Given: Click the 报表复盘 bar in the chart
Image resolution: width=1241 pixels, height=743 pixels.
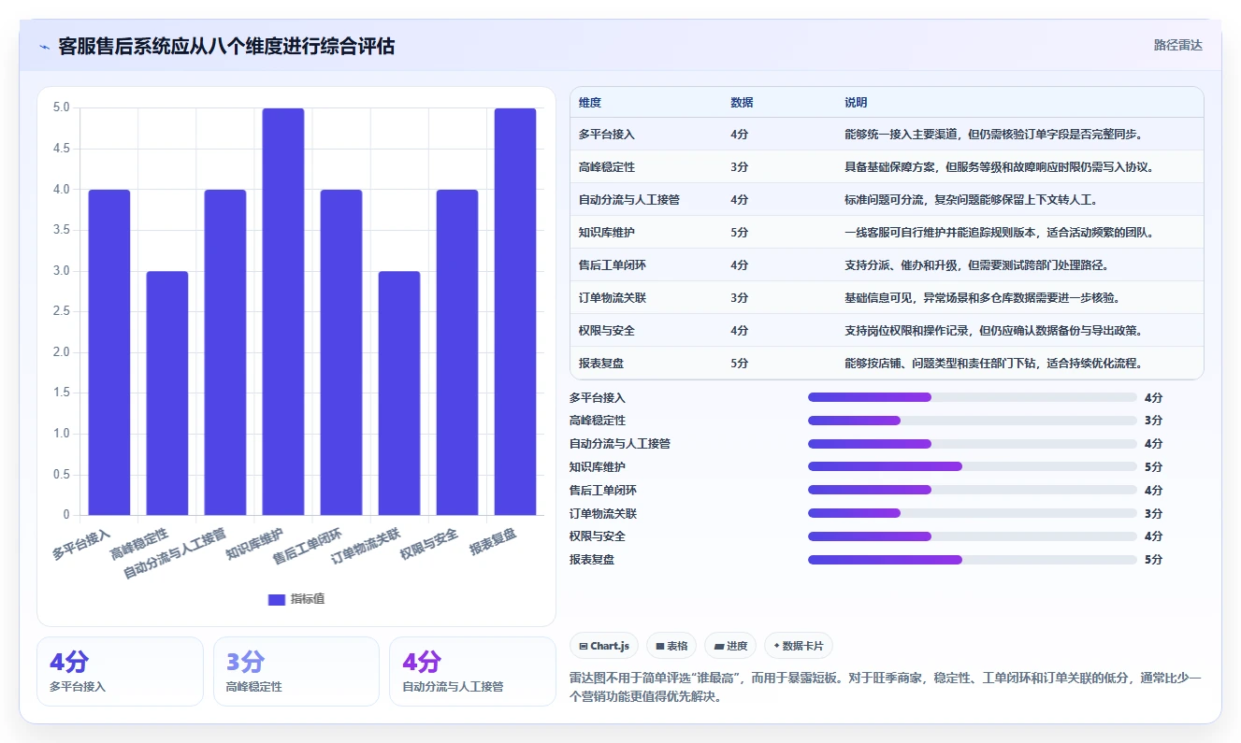Looking at the screenshot, I should point(515,311).
